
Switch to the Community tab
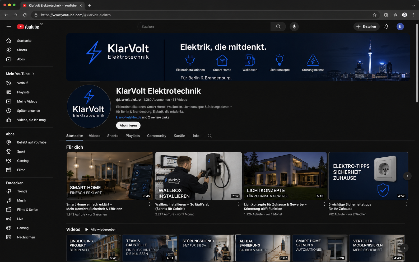click(x=157, y=136)
